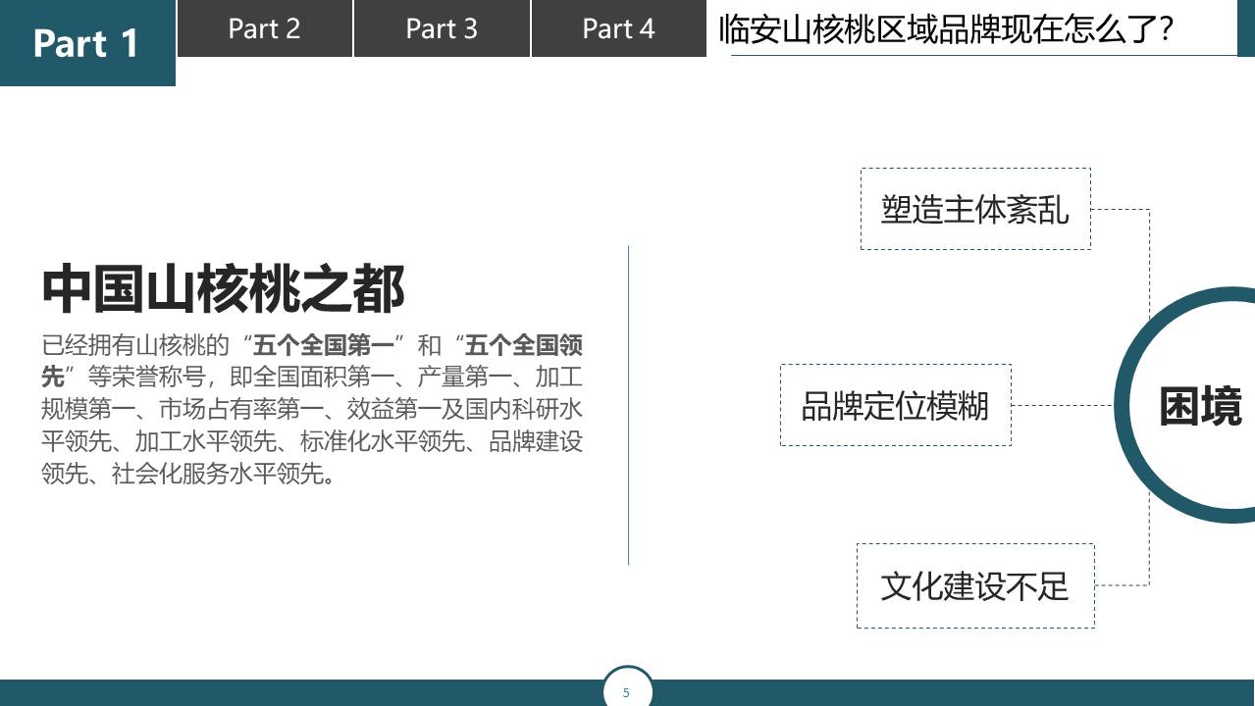The height and width of the screenshot is (706, 1255).
Task: Click the page number 5 indicator
Action: coord(627,690)
